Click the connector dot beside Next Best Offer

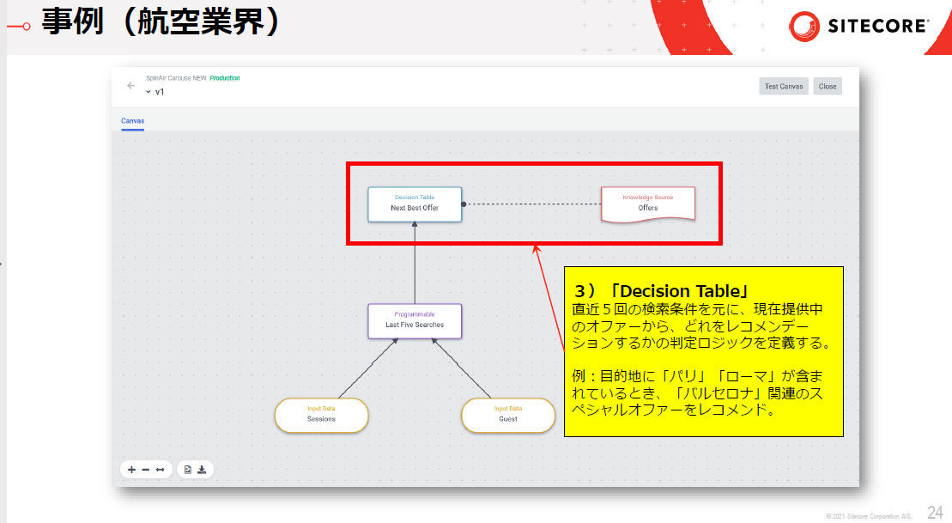coord(464,204)
